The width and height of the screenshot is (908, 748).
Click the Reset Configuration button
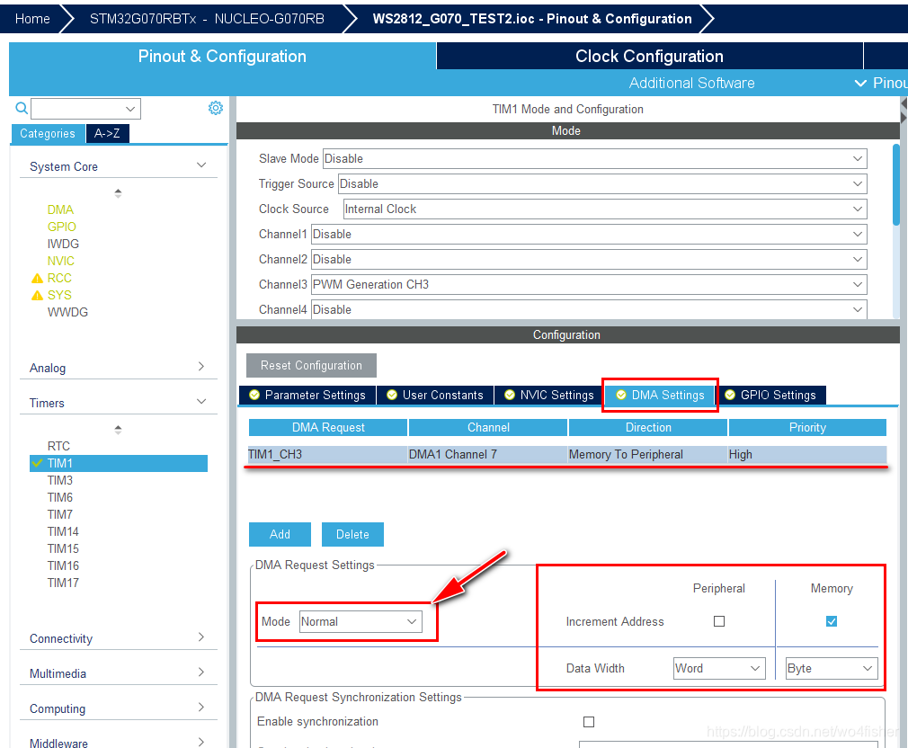(311, 366)
